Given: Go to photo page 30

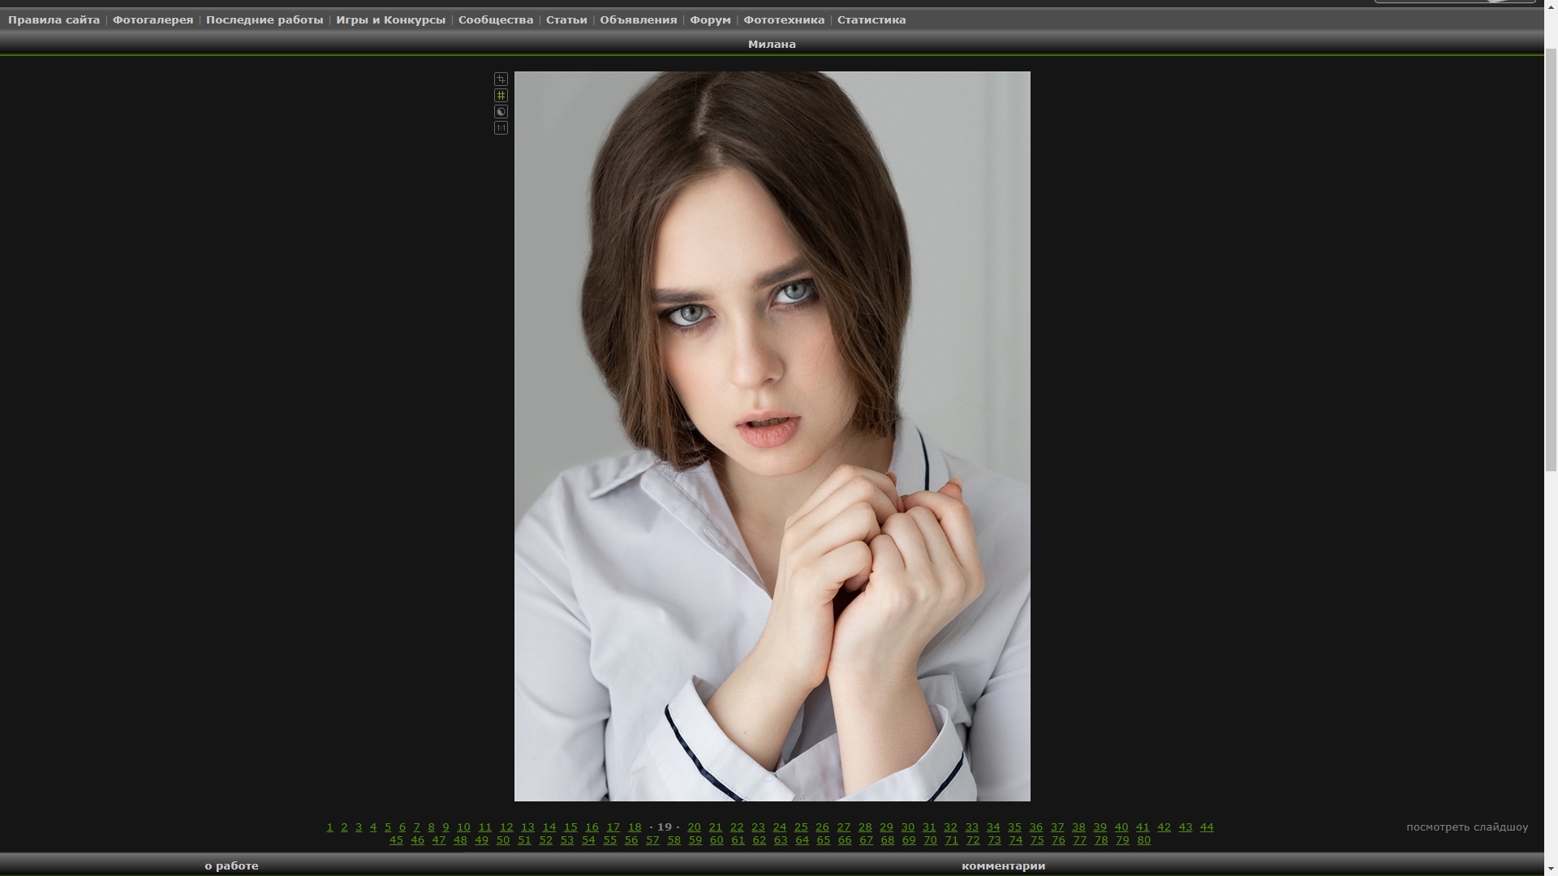Looking at the screenshot, I should click(x=908, y=827).
